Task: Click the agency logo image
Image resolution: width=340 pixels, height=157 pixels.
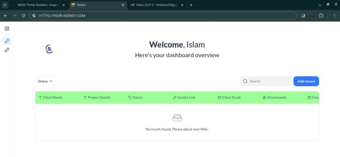Action: 49,49
